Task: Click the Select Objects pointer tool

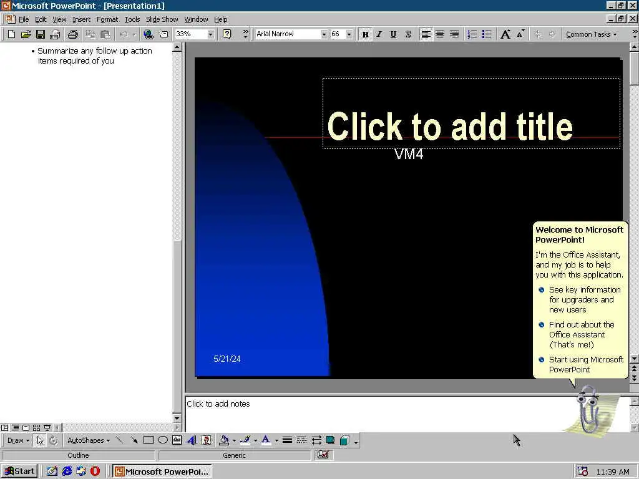Action: tap(39, 440)
